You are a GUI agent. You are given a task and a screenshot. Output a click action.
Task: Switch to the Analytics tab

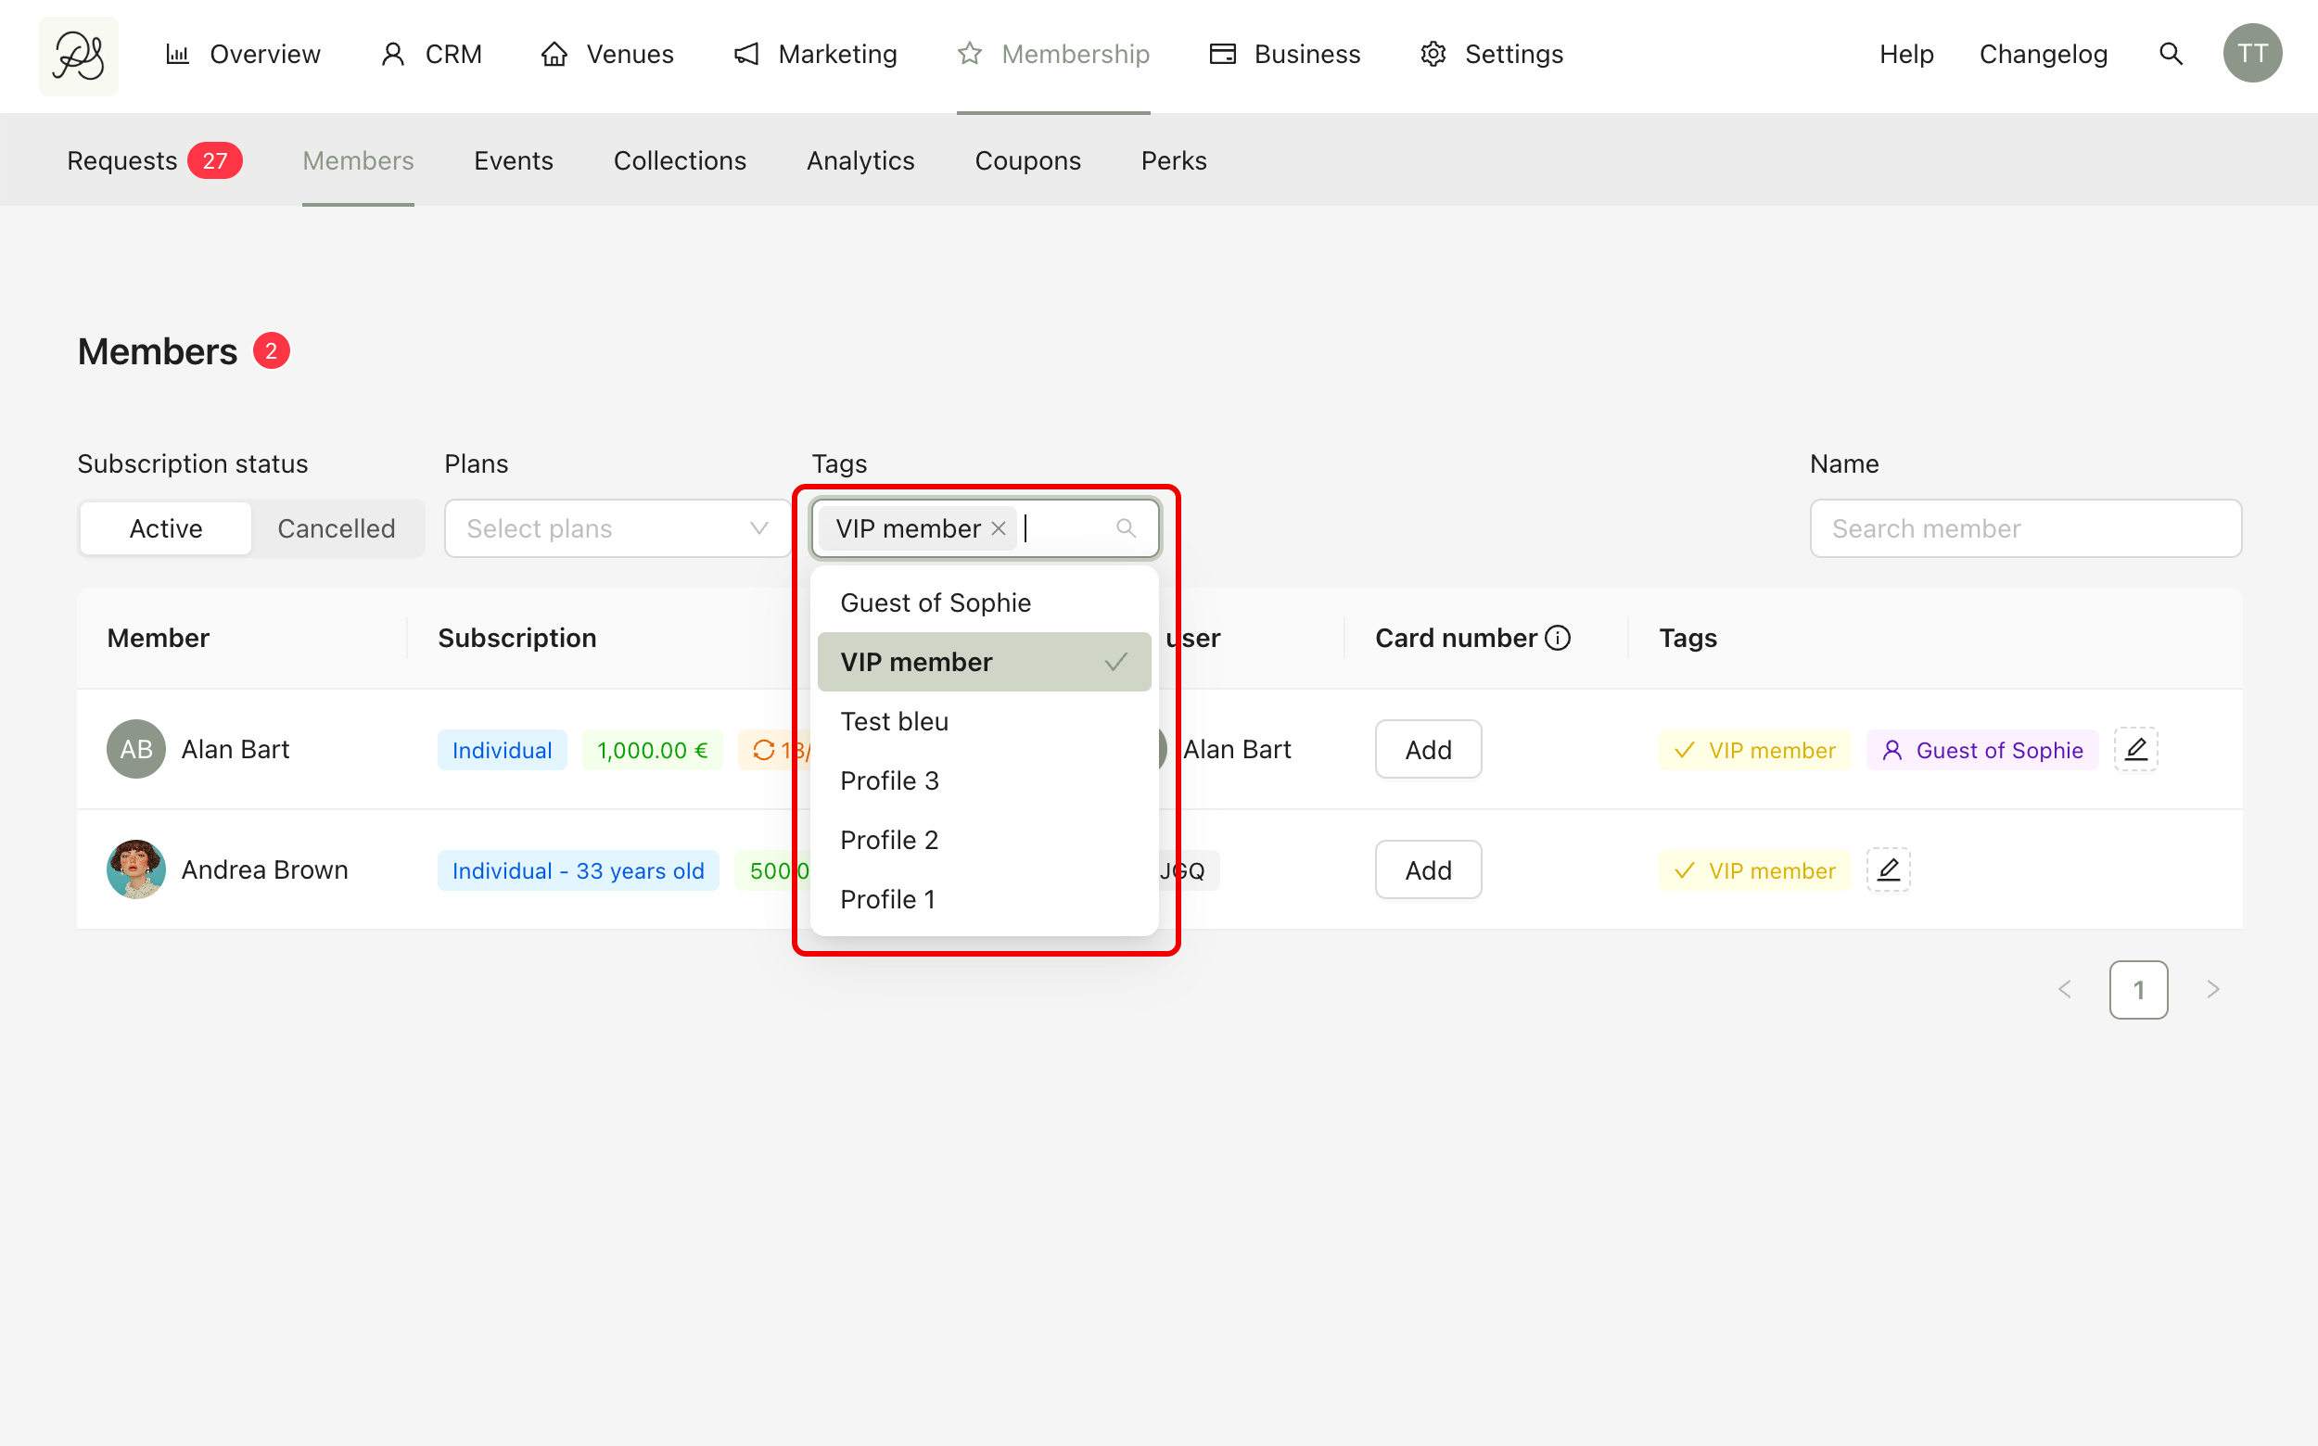tap(860, 160)
